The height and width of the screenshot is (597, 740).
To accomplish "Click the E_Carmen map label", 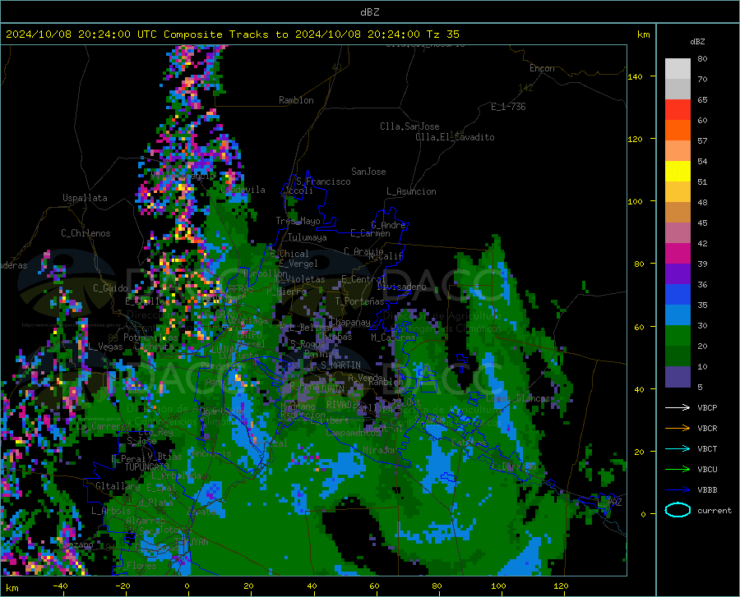I will (x=371, y=232).
